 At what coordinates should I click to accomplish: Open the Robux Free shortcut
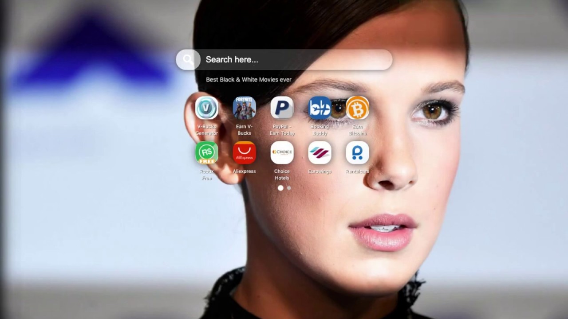[x=206, y=152]
